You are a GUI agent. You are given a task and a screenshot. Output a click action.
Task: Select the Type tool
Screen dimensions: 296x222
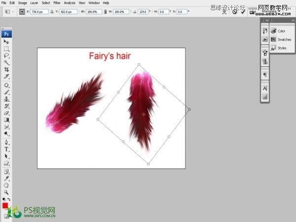(x=7, y=149)
